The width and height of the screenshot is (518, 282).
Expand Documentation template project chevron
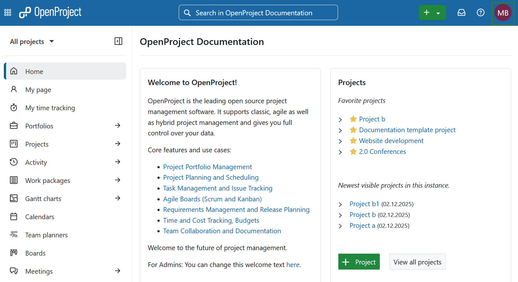coord(340,130)
